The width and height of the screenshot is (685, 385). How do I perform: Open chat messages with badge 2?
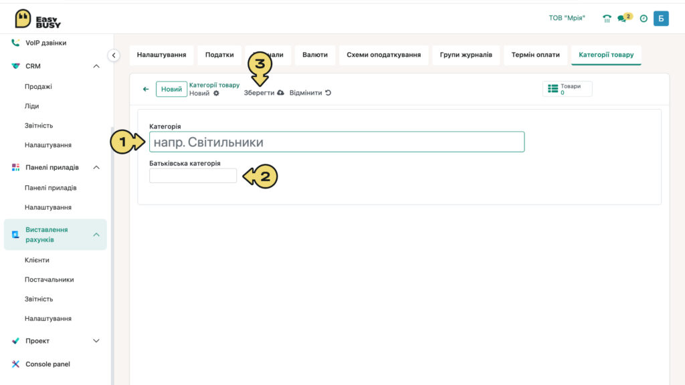click(x=625, y=18)
